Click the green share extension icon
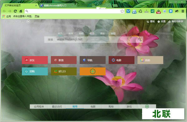Screen dimensions: 187x122 pos(152,11)
